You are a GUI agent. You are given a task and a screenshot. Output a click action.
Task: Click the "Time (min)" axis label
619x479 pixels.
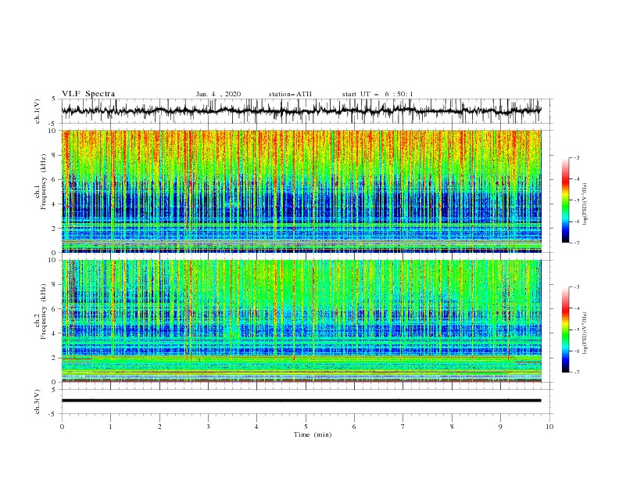click(x=313, y=434)
